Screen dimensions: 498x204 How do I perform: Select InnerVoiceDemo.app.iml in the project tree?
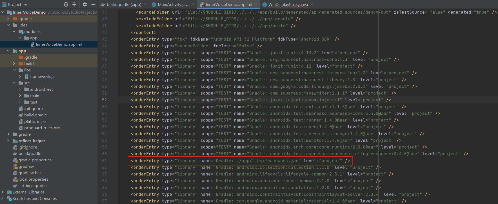coord(59,44)
